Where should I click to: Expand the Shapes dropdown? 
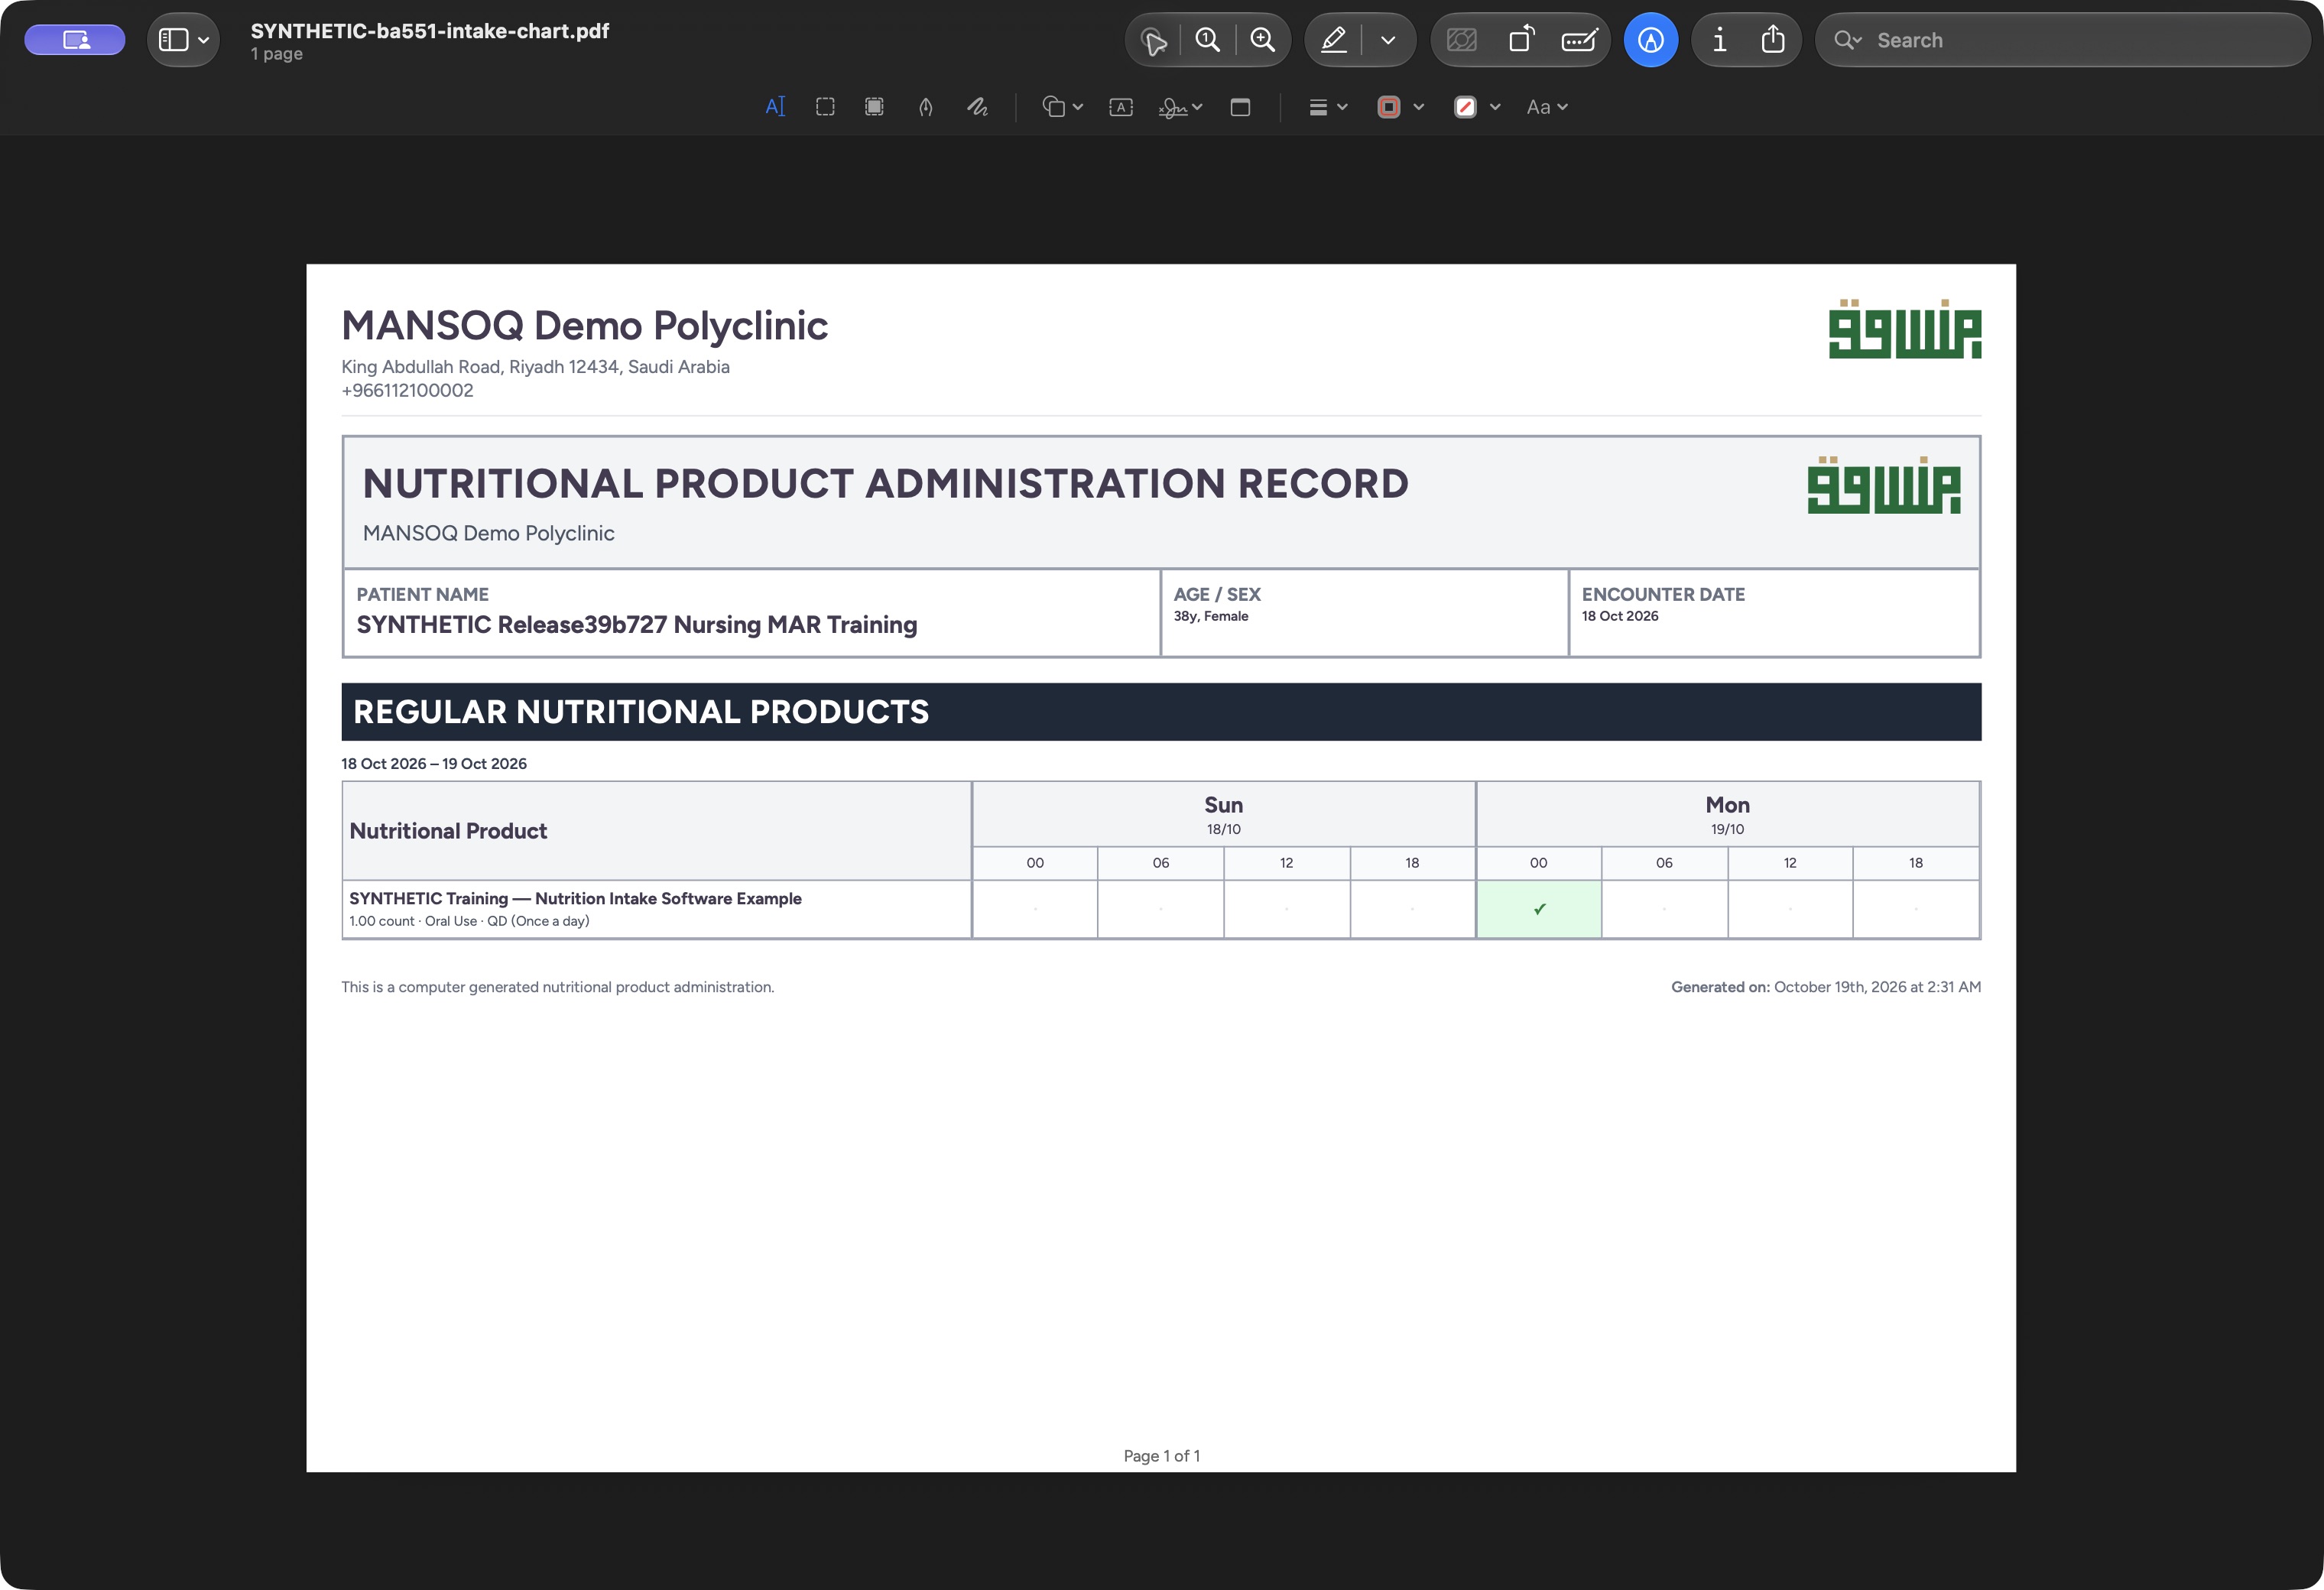pyautogui.click(x=1062, y=107)
